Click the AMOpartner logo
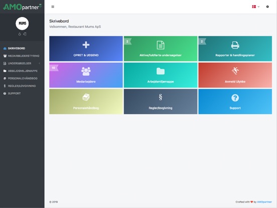This screenshot has width=277, height=208. click(x=22, y=7)
